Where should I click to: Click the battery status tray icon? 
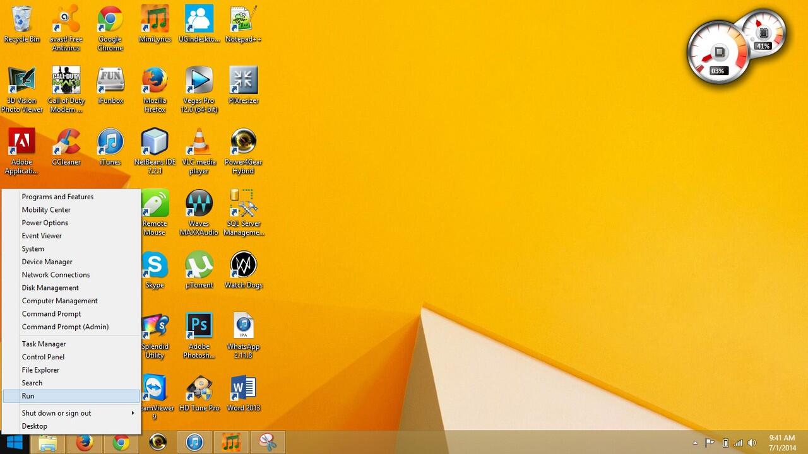(726, 443)
